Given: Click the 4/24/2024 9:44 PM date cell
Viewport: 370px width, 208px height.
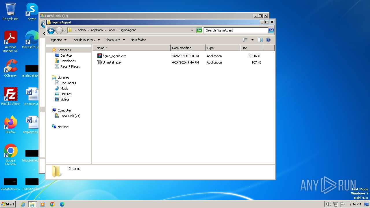Looking at the screenshot, I should point(185,62).
